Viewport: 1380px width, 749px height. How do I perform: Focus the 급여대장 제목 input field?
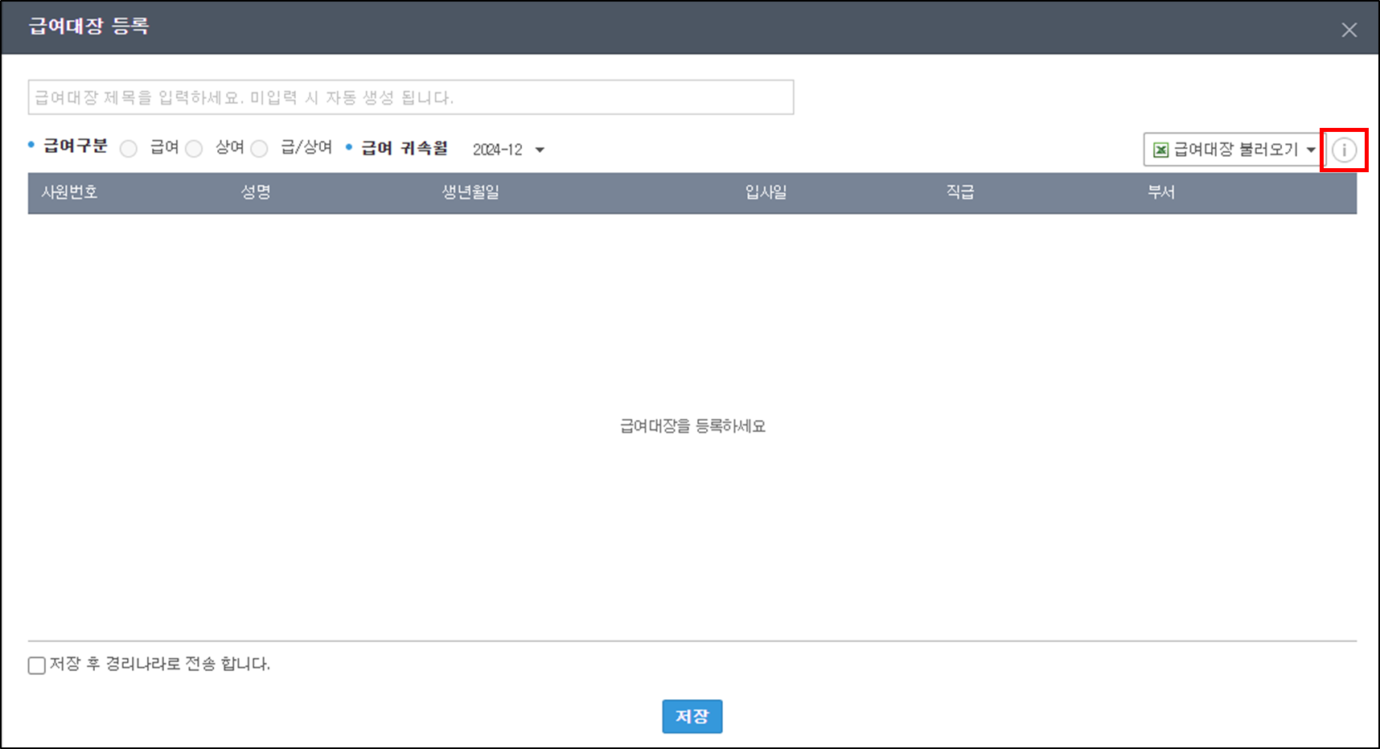tap(410, 97)
